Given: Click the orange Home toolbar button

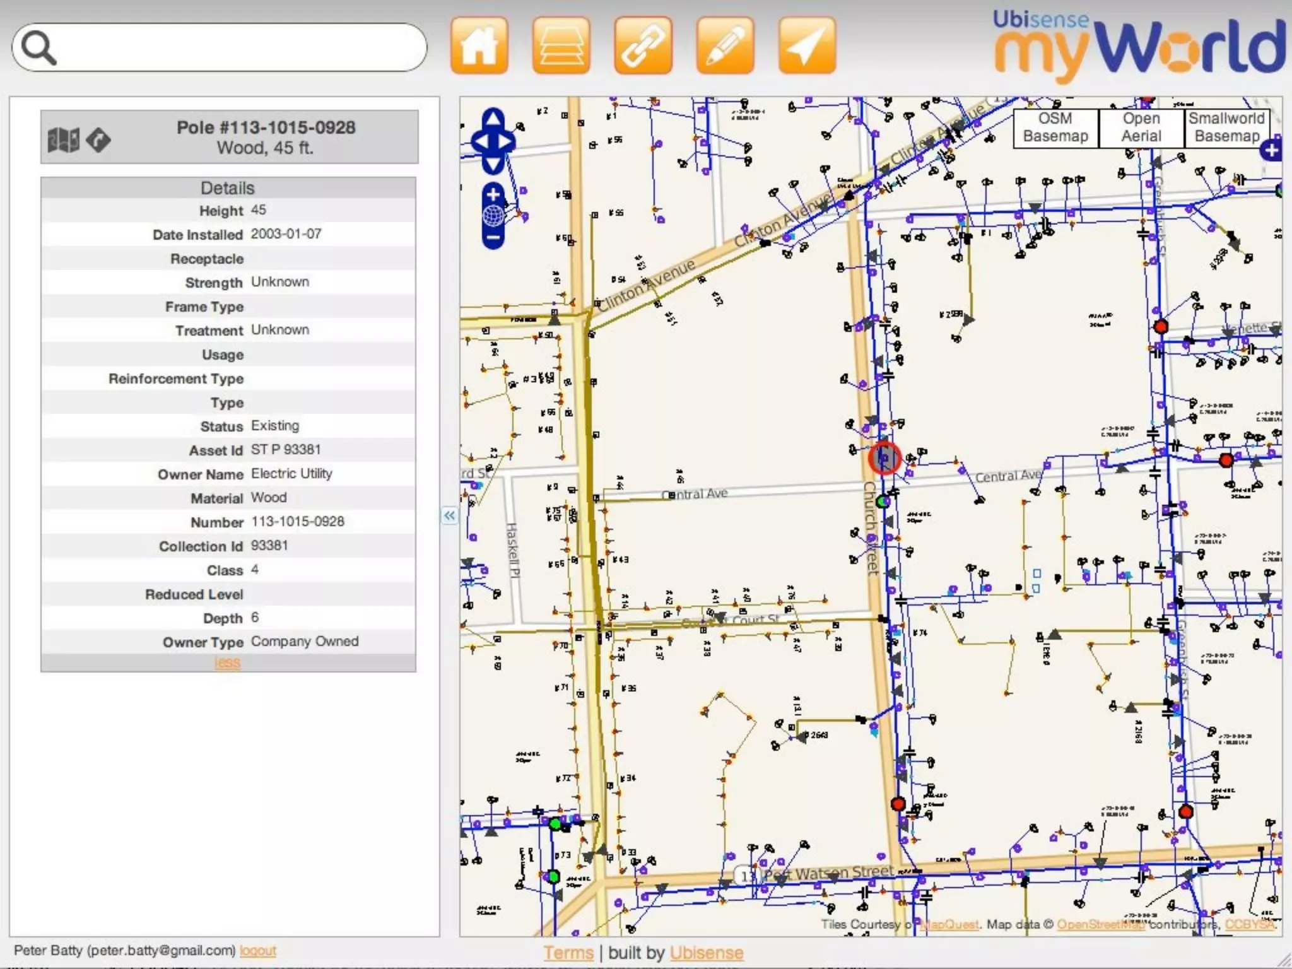Looking at the screenshot, I should [x=479, y=45].
